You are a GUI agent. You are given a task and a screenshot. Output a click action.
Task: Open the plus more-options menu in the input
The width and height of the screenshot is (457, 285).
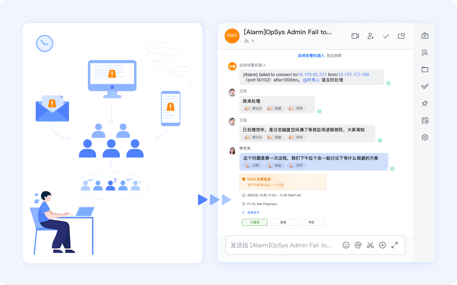tap(382, 245)
